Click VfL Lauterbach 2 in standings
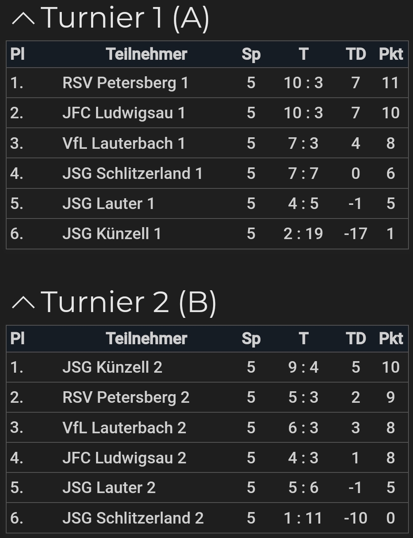The image size is (413, 538). 207,428
